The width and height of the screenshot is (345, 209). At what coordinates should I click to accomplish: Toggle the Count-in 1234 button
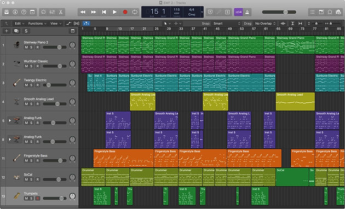click(x=239, y=12)
